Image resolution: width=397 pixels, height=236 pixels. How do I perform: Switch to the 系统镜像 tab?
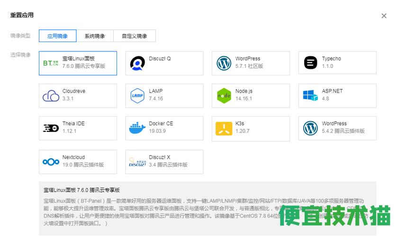click(95, 36)
